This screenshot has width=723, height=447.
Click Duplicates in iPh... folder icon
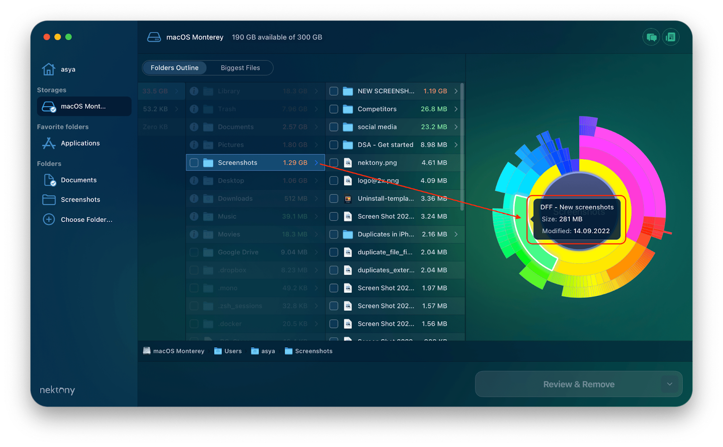(x=347, y=234)
